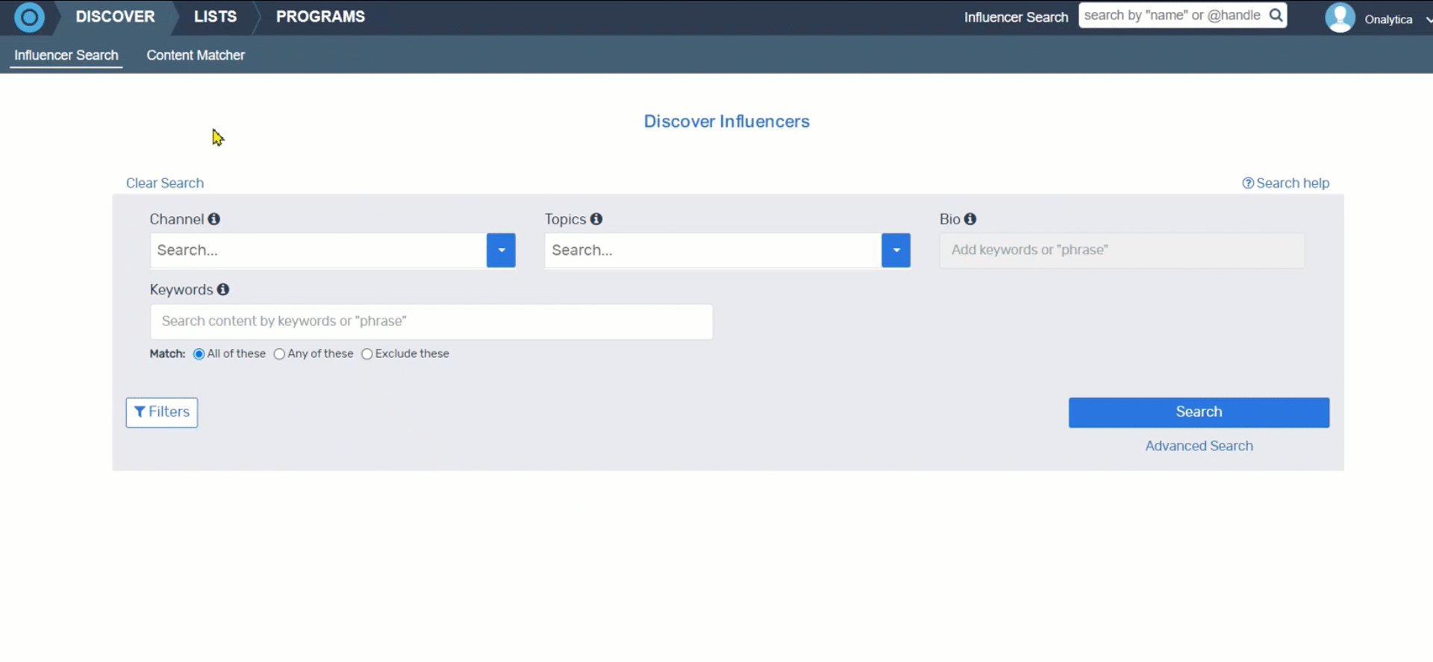Click the user avatar icon
The image size is (1433, 662).
pyautogui.click(x=1340, y=18)
